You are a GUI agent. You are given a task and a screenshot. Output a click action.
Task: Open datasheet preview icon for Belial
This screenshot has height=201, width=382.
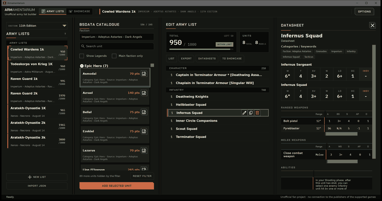pyautogui.click(x=144, y=112)
